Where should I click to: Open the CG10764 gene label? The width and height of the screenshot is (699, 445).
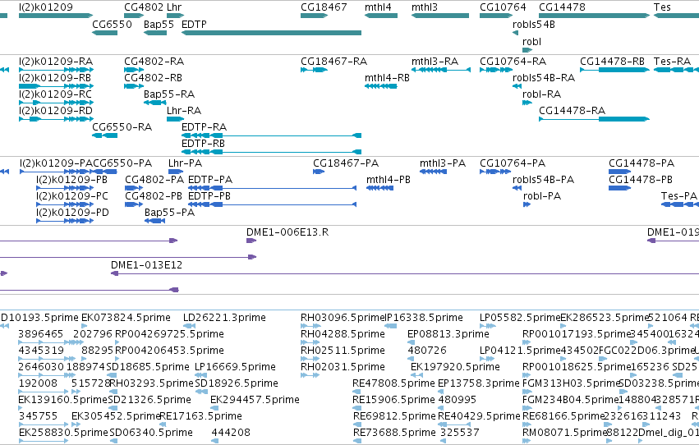click(x=503, y=7)
